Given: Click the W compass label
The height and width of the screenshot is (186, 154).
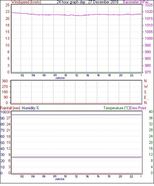Looking at the screenshot, I should coord(146,87).
